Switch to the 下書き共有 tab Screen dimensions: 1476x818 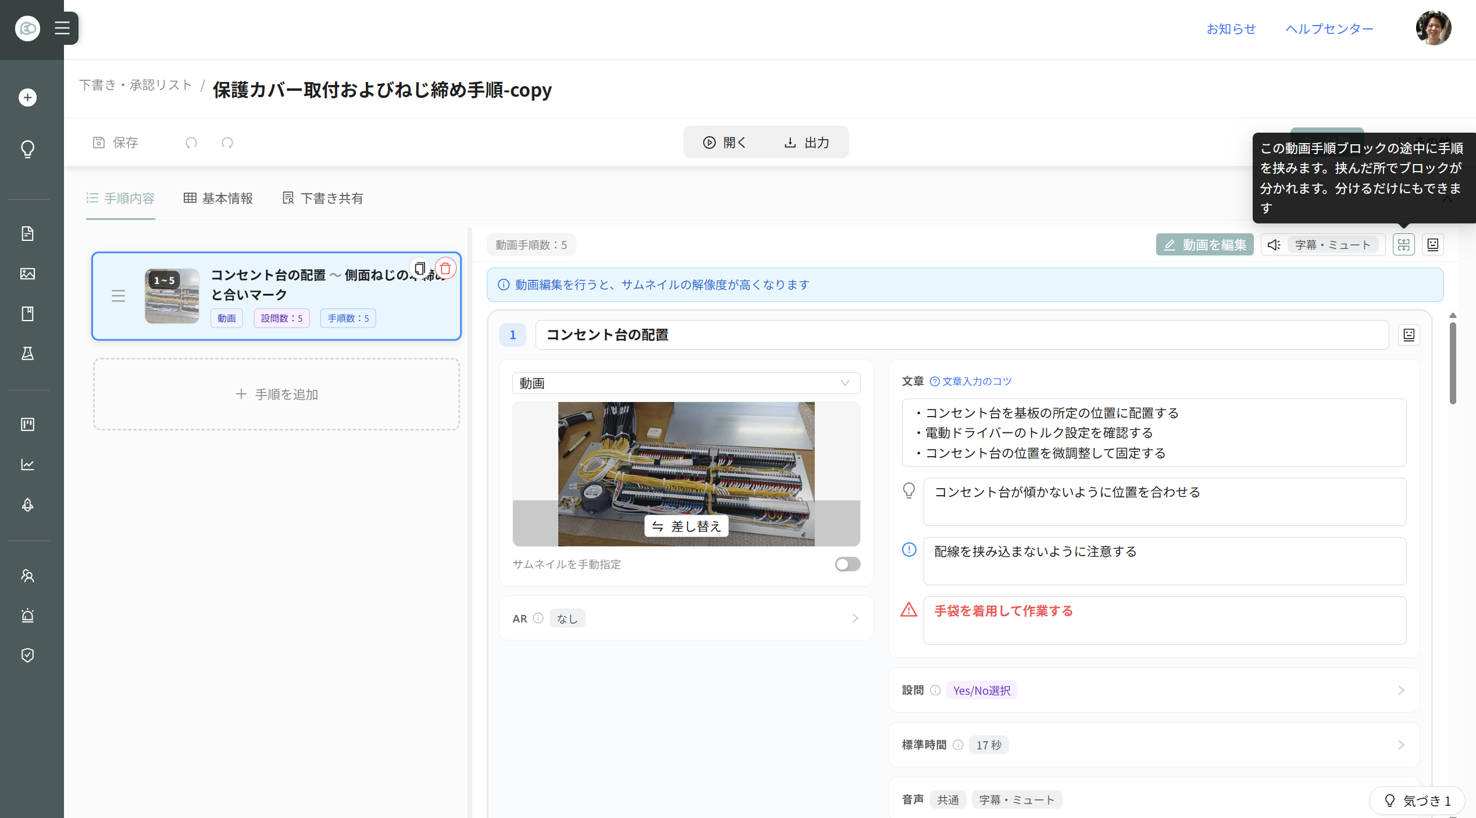(x=323, y=198)
